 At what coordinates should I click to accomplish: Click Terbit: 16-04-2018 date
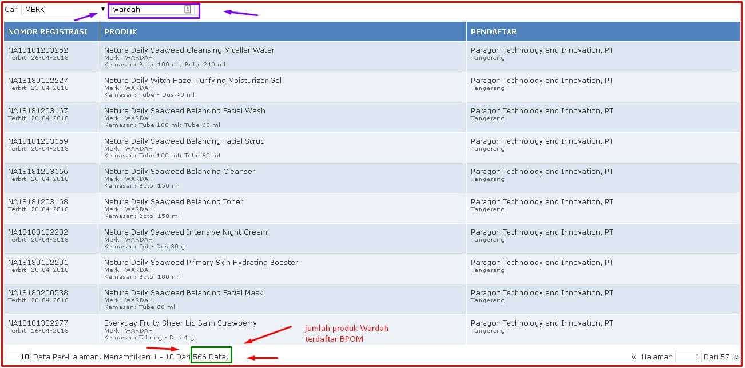(x=38, y=331)
